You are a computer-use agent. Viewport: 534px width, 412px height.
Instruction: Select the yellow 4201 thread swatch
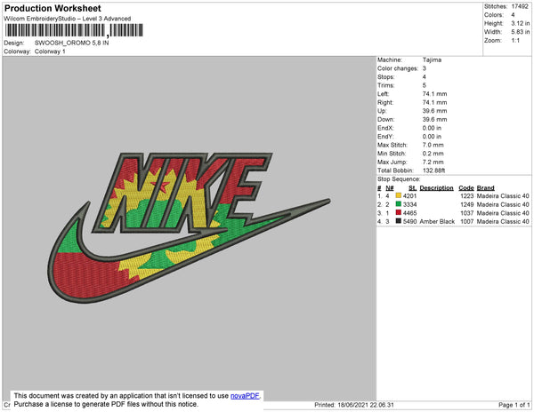(x=399, y=195)
